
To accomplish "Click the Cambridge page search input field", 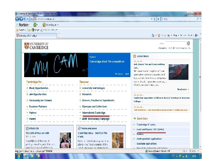I will [x=176, y=43].
